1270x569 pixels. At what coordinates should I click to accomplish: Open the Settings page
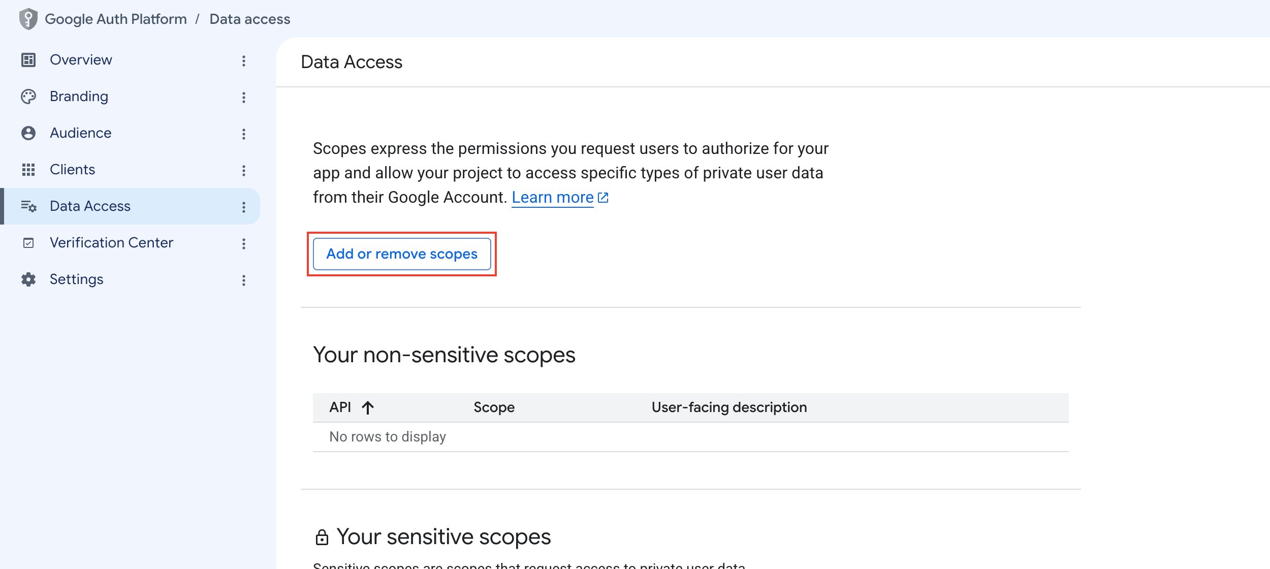(76, 279)
